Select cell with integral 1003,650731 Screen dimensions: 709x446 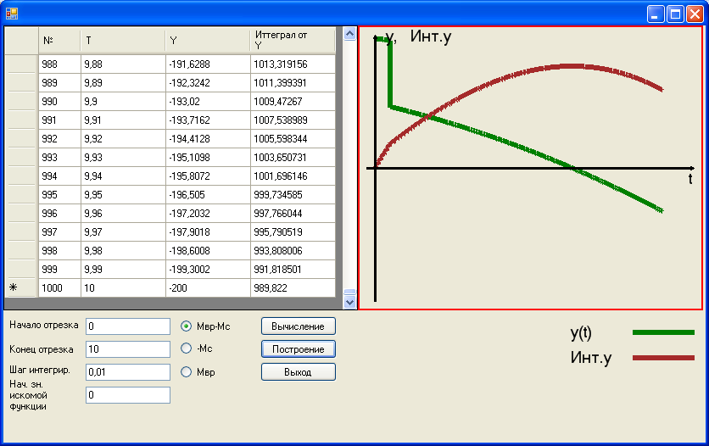coord(293,157)
